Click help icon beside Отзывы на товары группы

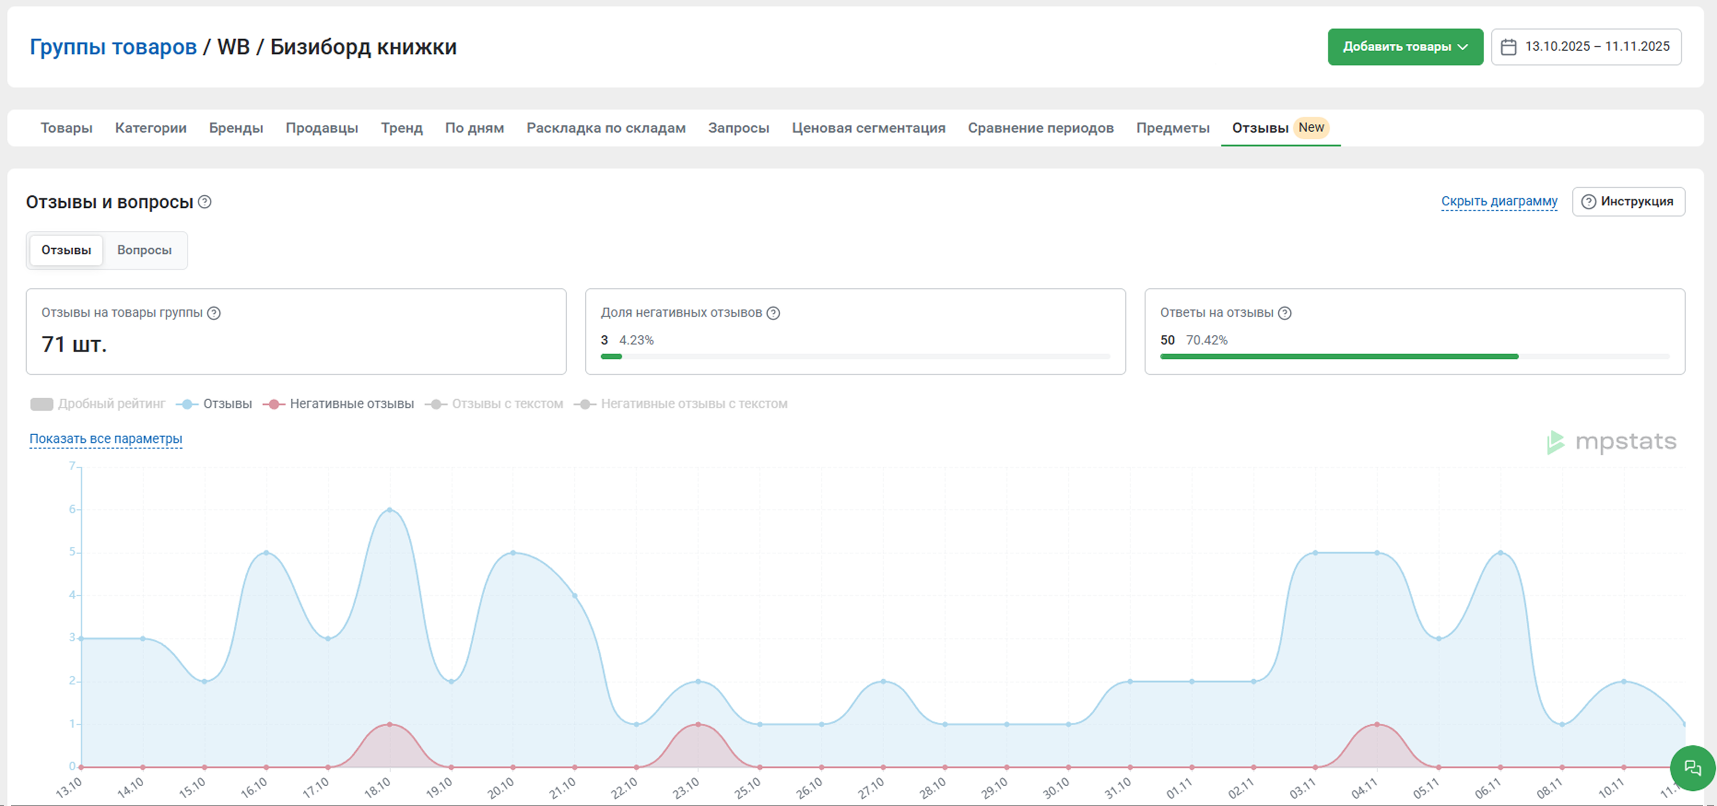(214, 313)
